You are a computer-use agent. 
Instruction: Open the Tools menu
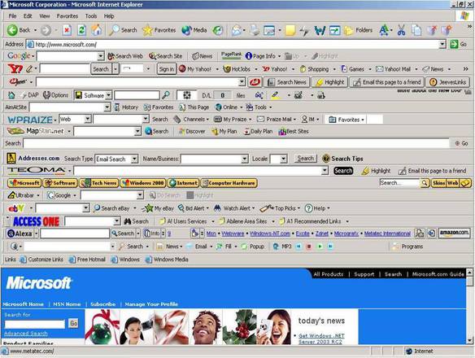click(x=91, y=16)
